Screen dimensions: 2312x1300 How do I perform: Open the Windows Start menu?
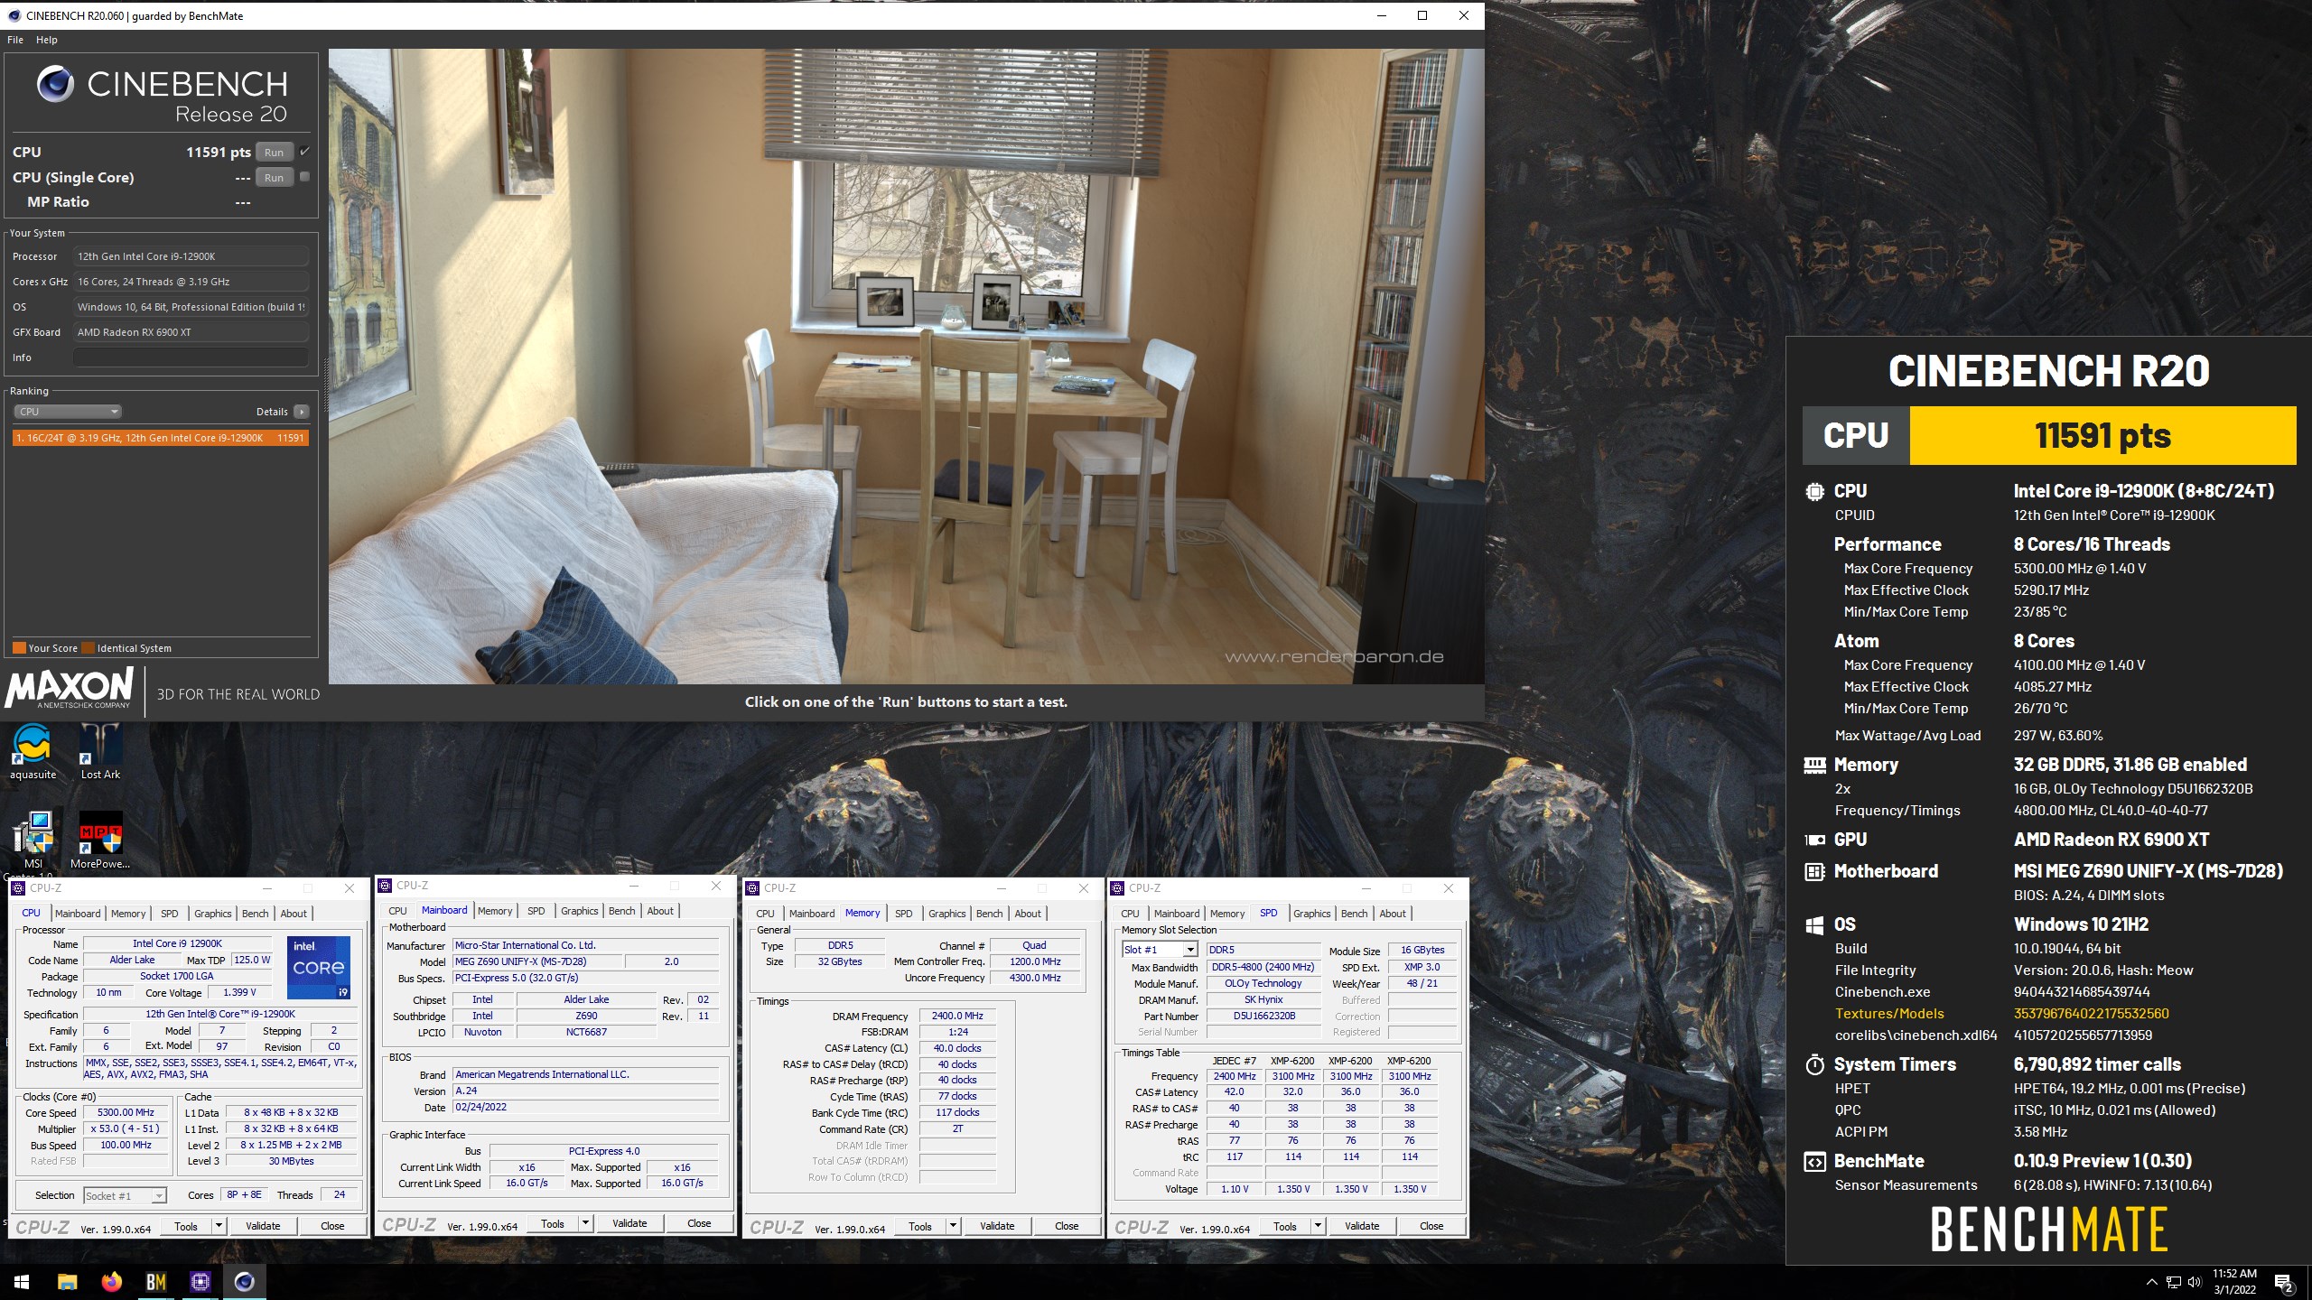tap(22, 1281)
